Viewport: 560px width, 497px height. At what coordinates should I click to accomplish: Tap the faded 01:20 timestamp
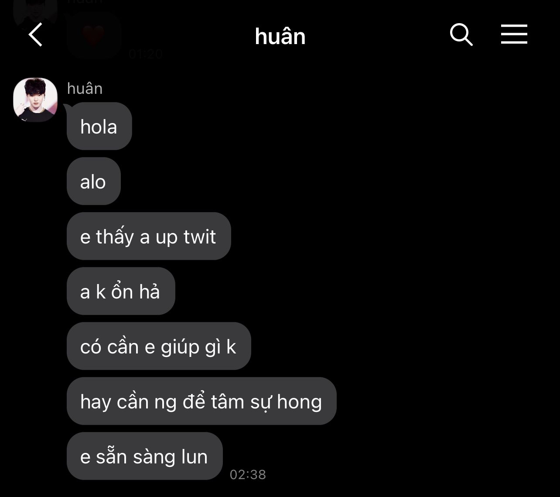pyautogui.click(x=146, y=54)
